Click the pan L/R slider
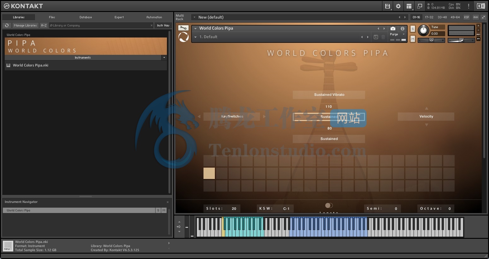This screenshot has height=259, width=489. (431, 40)
